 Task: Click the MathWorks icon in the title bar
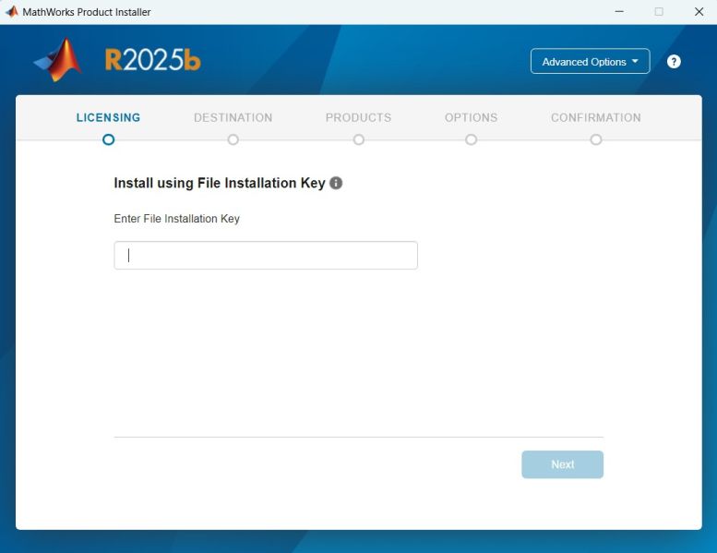pyautogui.click(x=12, y=12)
